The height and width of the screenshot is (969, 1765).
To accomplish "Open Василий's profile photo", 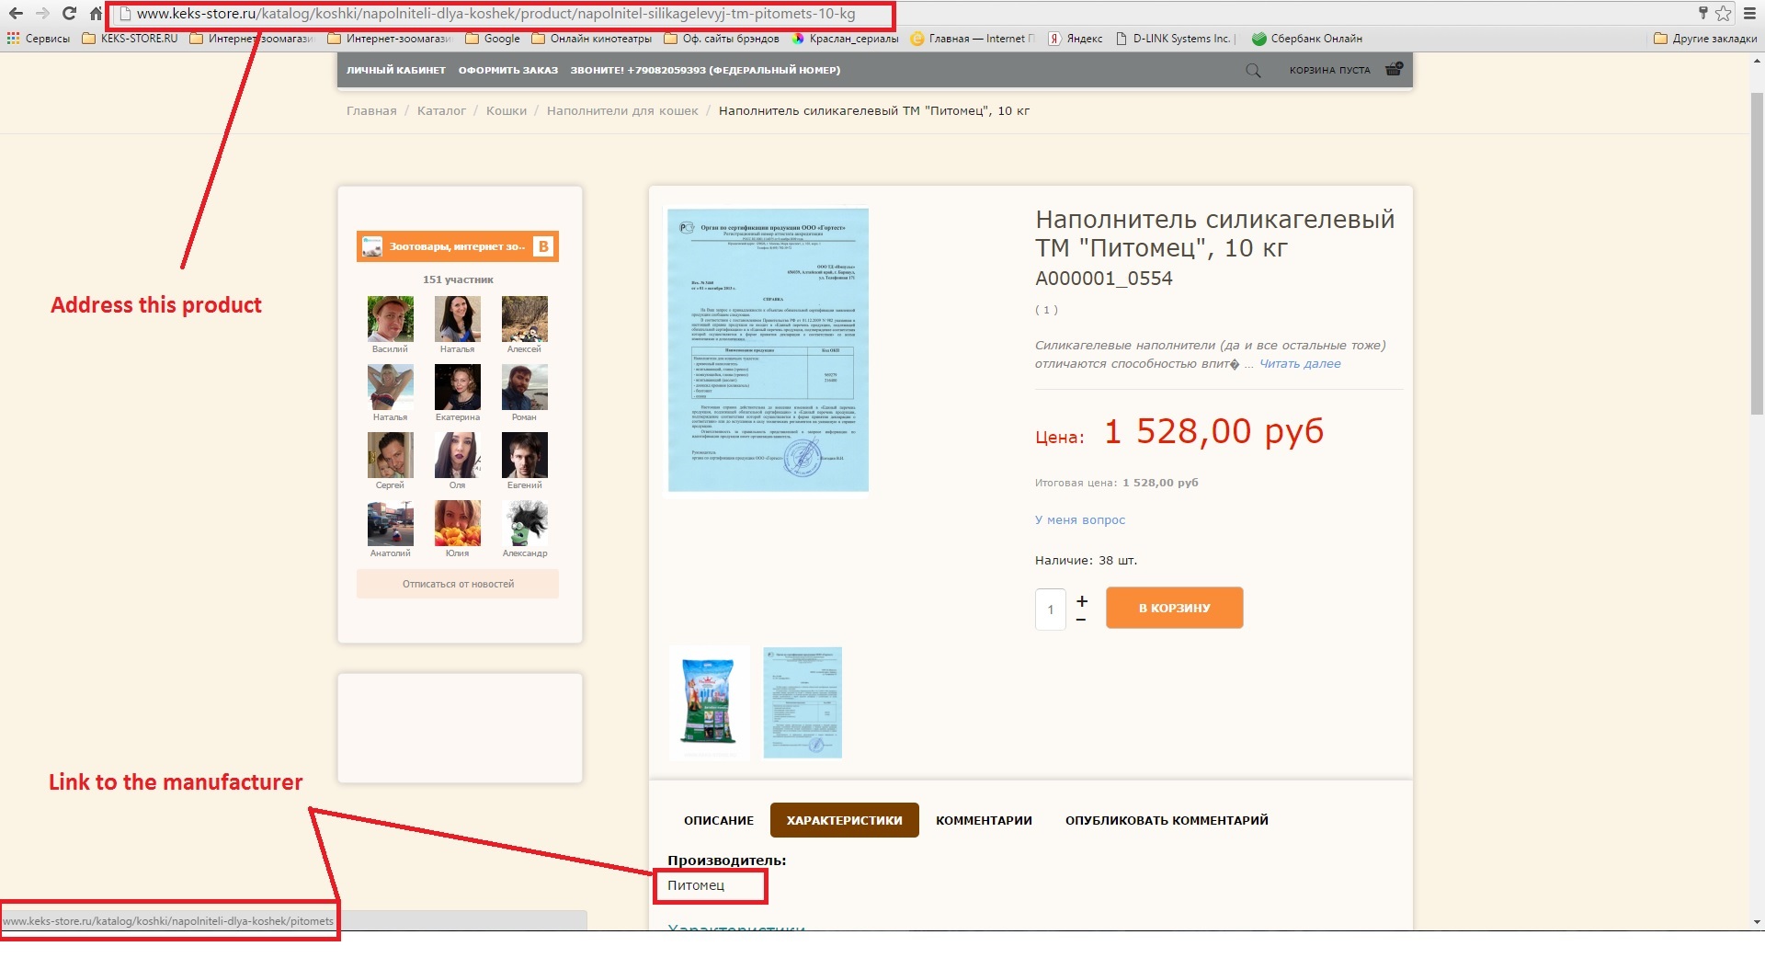I will pos(390,319).
